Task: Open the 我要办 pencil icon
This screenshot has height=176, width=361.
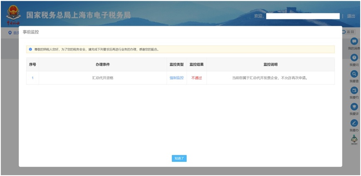Action: [x=354, y=123]
